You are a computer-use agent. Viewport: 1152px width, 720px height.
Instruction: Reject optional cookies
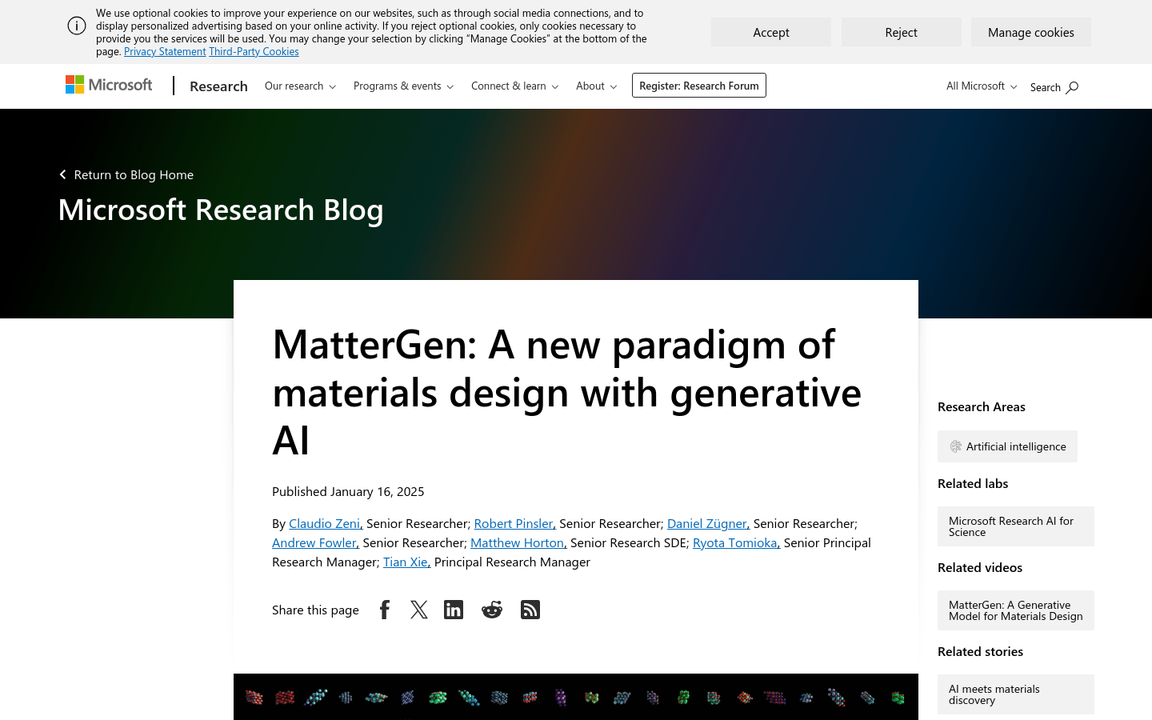(902, 32)
